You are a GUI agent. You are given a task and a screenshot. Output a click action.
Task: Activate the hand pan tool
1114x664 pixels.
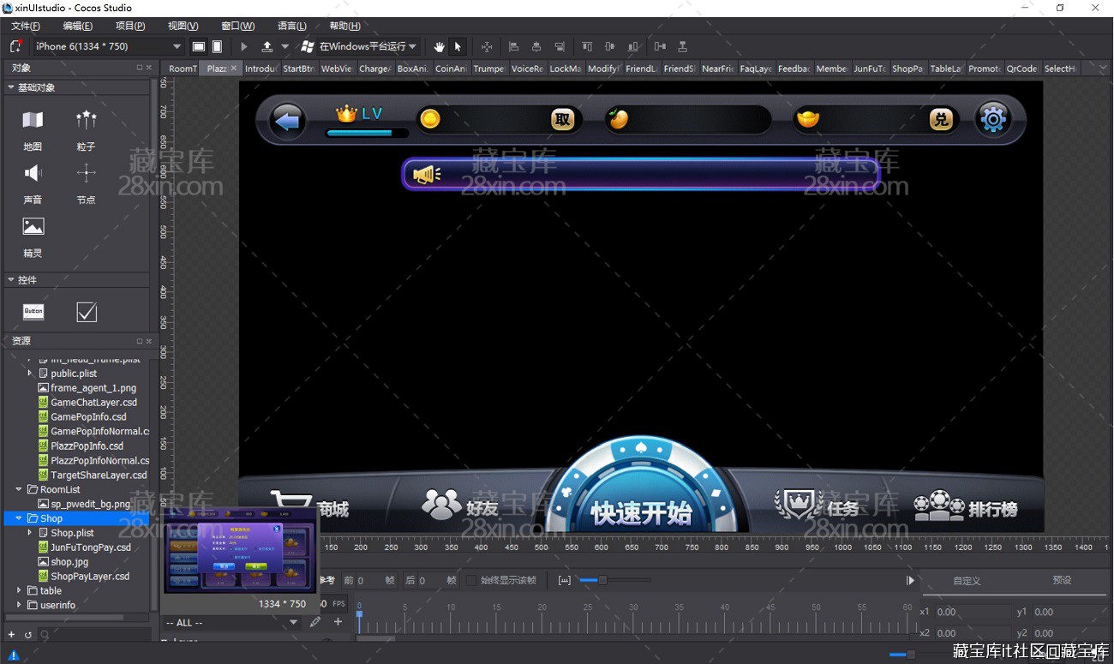[x=440, y=46]
